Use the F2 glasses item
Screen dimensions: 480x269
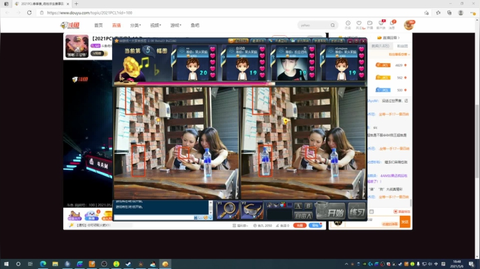pyautogui.click(x=252, y=210)
